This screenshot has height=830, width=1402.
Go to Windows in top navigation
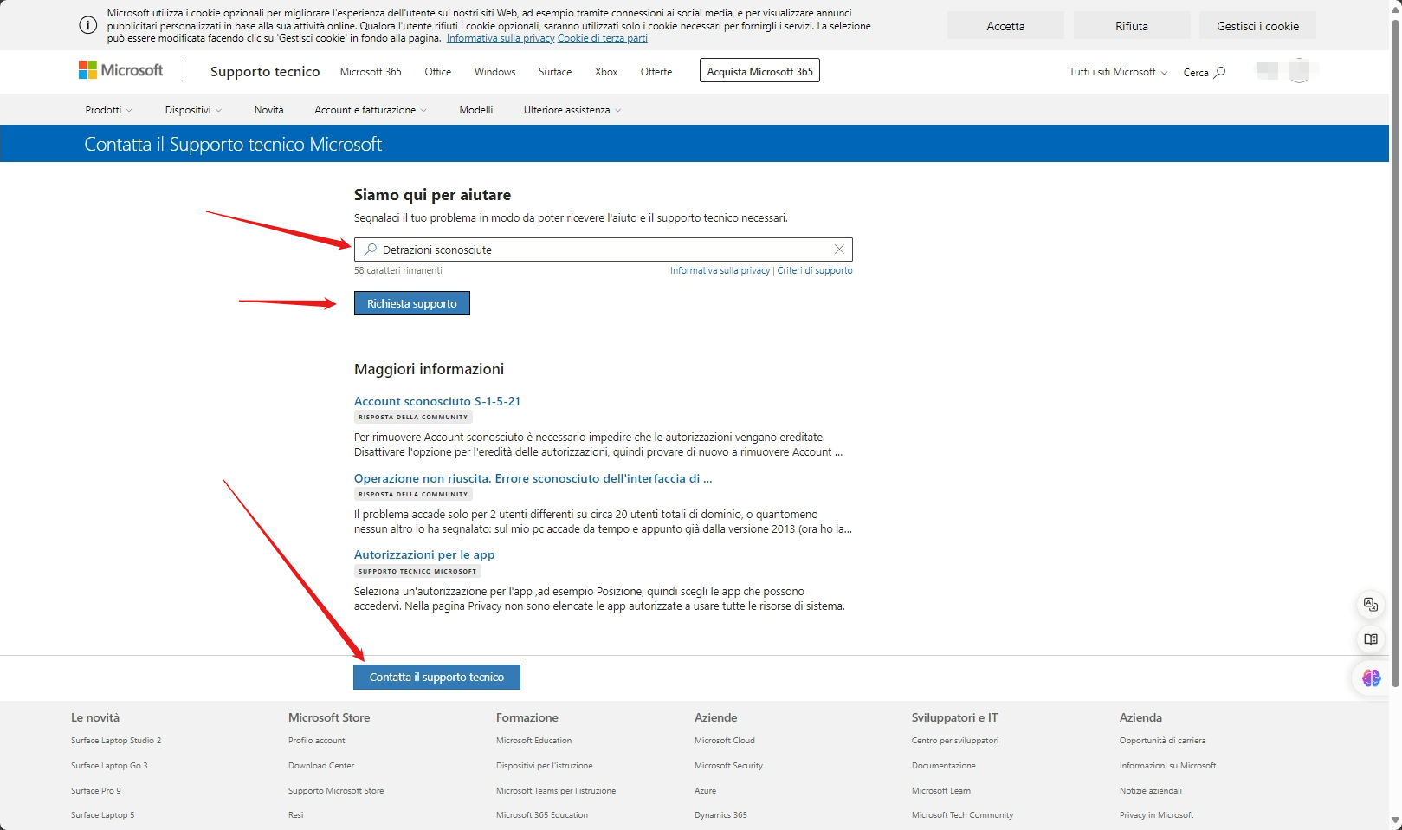(494, 72)
